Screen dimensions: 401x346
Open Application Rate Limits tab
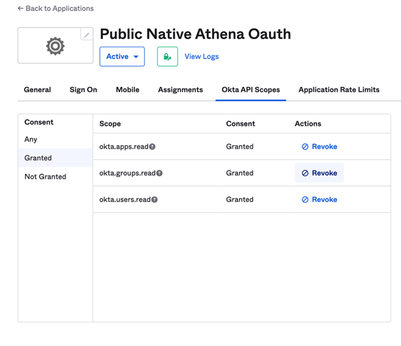click(x=339, y=89)
